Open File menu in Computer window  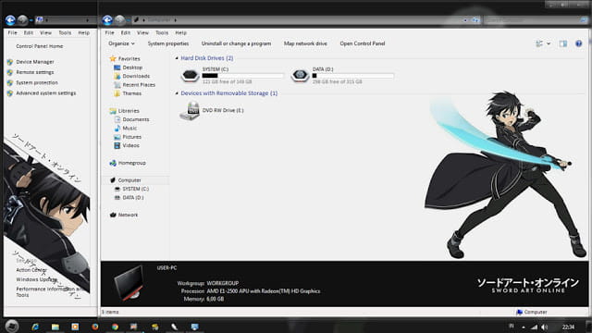109,33
